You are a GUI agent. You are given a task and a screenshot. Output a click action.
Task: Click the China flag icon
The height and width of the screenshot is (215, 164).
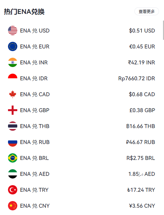[13, 206]
